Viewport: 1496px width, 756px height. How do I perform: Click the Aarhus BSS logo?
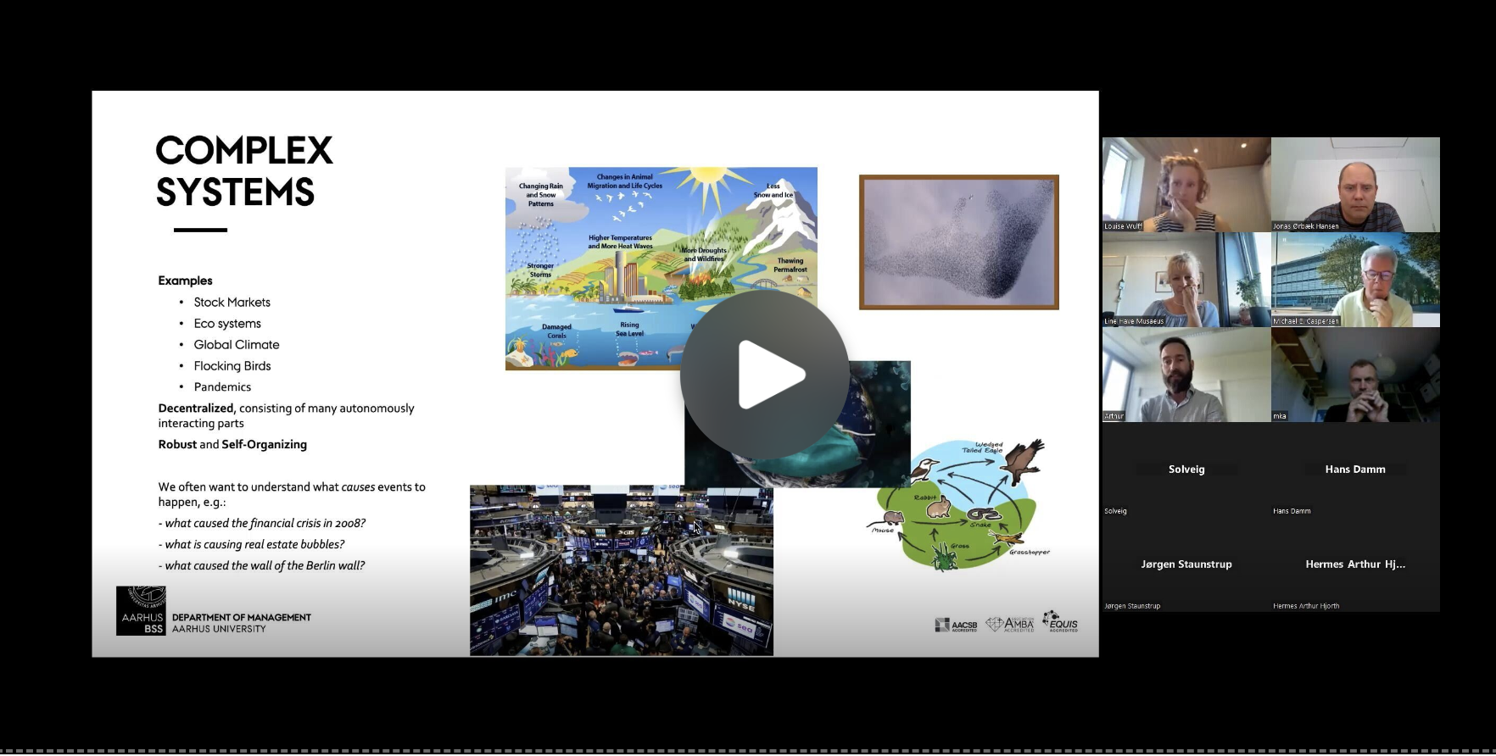pos(141,610)
